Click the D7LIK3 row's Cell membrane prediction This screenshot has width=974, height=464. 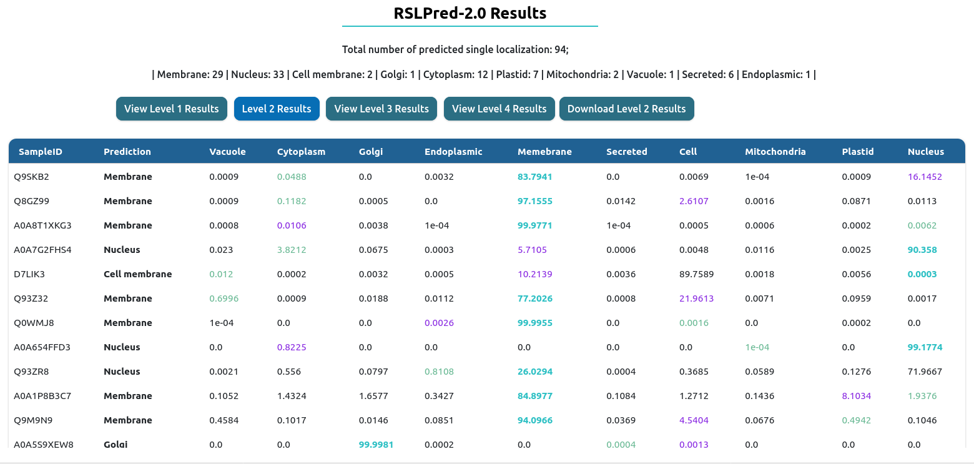tap(137, 274)
